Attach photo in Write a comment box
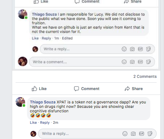The width and height of the screenshot is (164, 139). 132,62
